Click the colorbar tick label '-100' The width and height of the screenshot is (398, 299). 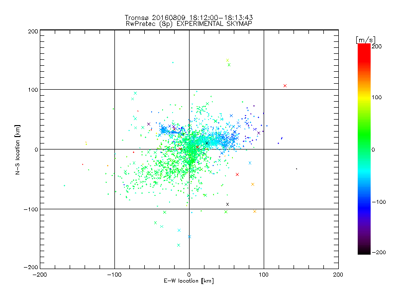pyautogui.click(x=379, y=202)
